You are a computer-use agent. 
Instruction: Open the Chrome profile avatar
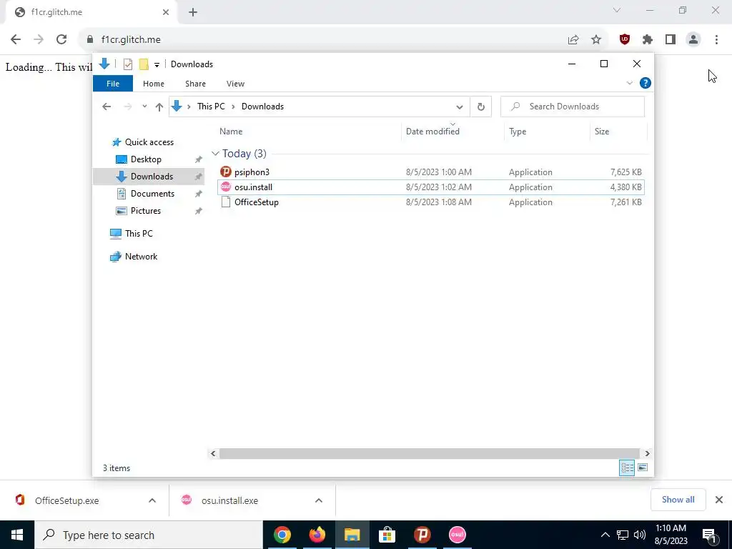tap(693, 40)
